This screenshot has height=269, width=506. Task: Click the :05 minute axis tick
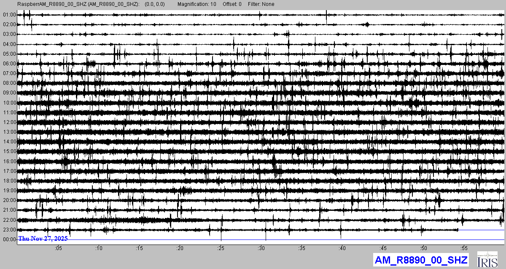(58, 248)
